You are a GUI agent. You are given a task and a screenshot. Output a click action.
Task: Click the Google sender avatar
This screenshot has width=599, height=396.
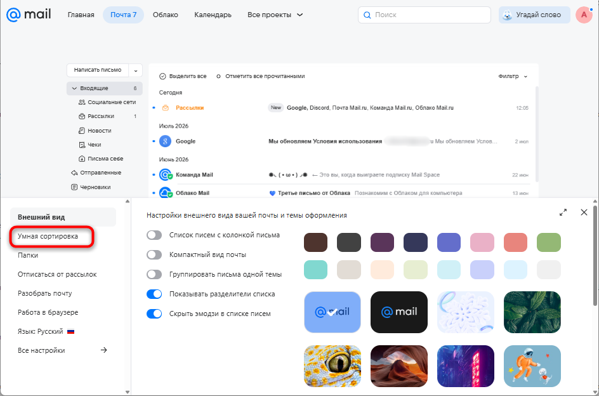[x=165, y=142]
